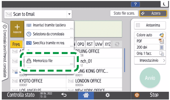The height and width of the screenshot is (100, 170).
Task: Go to the home screen icon
Action: (x=86, y=95)
